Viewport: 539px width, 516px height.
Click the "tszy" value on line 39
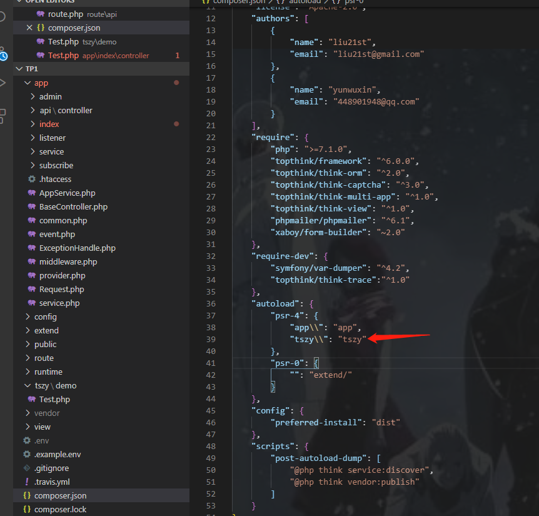coord(352,339)
